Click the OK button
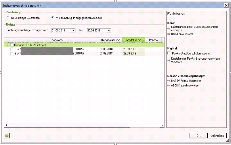 (x=199, y=136)
